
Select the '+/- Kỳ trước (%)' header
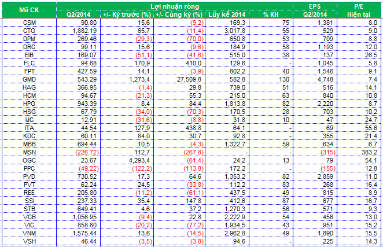tap(127, 14)
